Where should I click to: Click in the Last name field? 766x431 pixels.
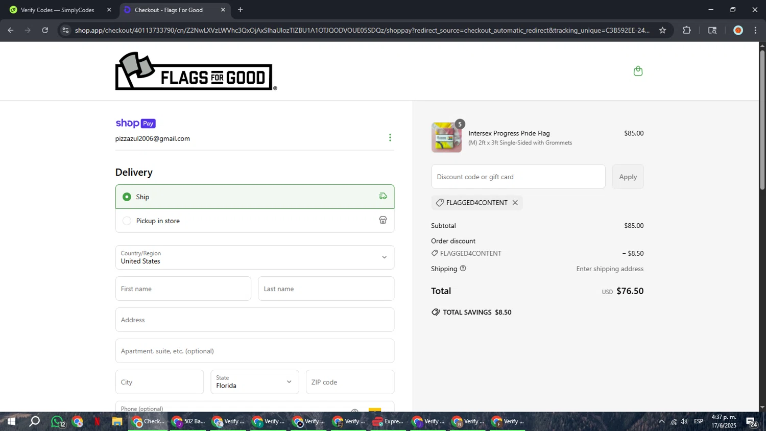point(326,289)
